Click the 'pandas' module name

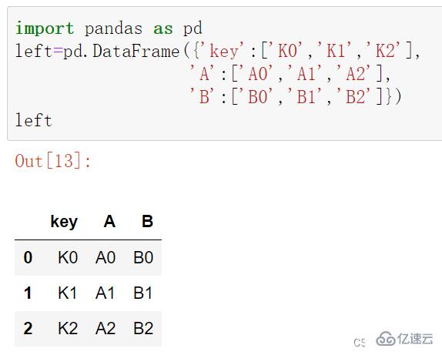coord(114,28)
